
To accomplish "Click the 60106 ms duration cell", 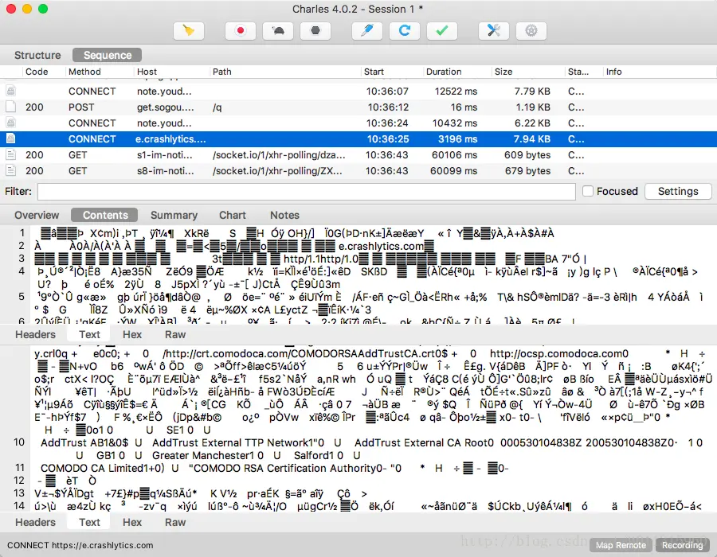I will tap(455, 155).
